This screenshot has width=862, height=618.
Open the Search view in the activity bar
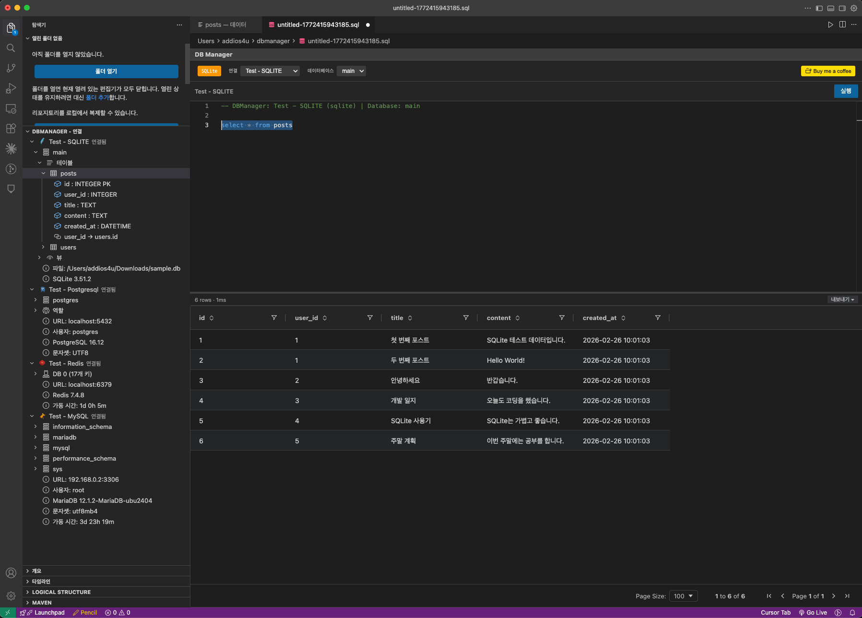tap(11, 48)
